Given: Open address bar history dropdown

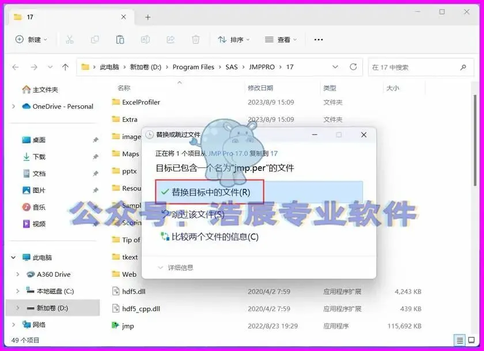Looking at the screenshot, I should coord(335,67).
